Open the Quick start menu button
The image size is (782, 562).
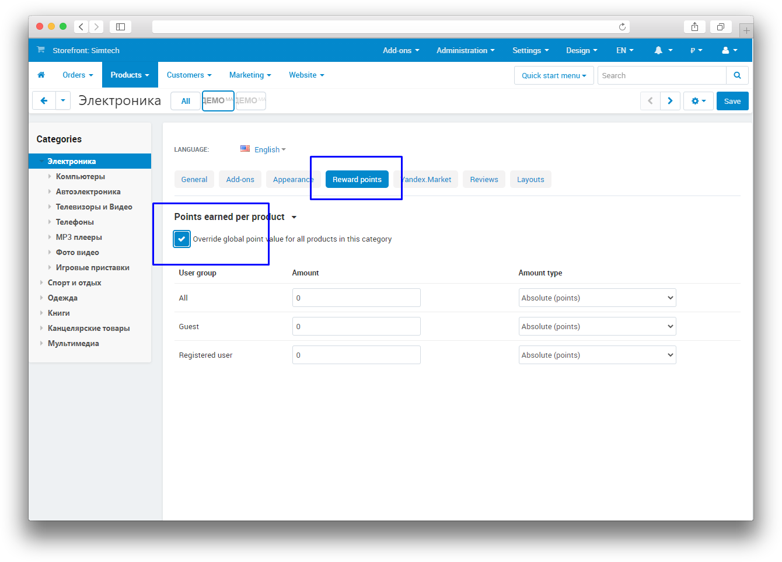(553, 75)
